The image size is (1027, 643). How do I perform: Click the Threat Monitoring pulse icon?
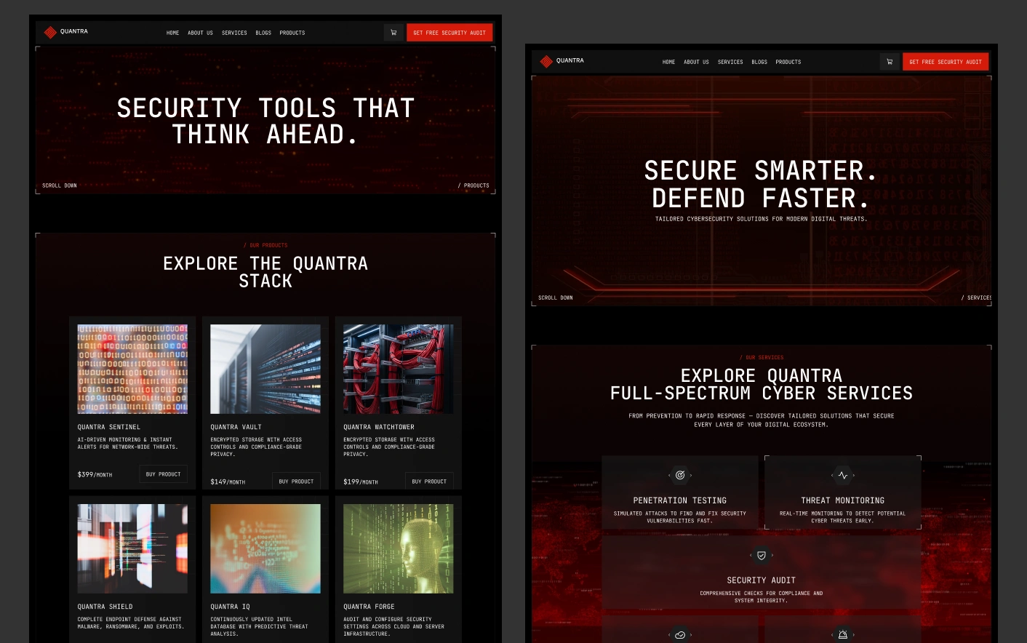[842, 475]
